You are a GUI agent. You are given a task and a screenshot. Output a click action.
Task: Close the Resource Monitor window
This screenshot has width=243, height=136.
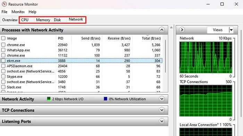pyautogui.click(x=236, y=4)
